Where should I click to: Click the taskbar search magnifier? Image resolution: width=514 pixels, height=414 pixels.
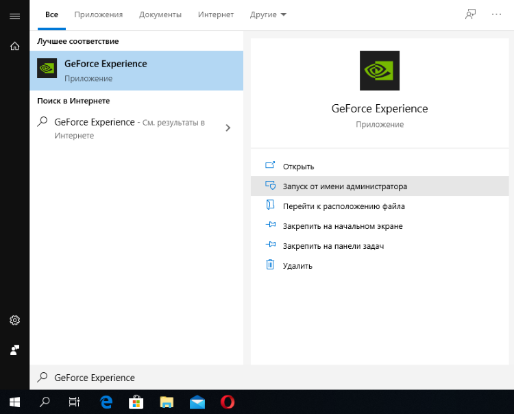click(45, 402)
